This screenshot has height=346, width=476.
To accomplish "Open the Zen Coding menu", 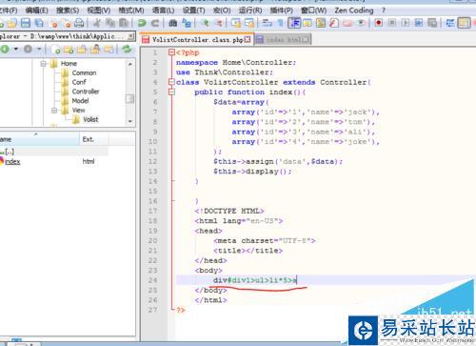I will tap(354, 10).
